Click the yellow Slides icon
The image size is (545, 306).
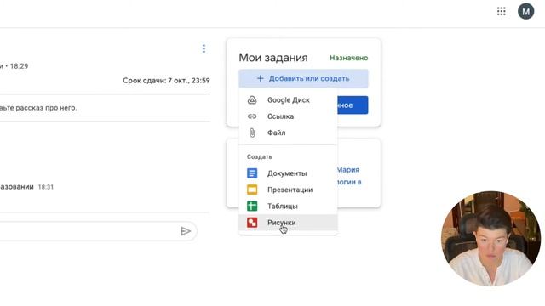[252, 190]
